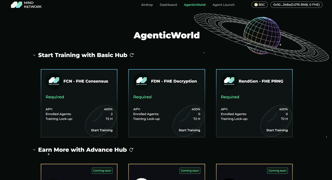Screen dimensions: 332x180
Task: Start Training on RandGen - FHE PRNG
Action: 277,130
